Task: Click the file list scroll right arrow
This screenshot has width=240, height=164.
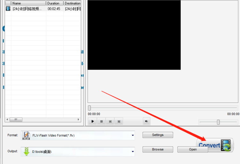Action: 79,119
